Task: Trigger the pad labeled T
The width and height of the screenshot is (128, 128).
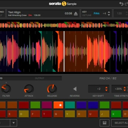Action: (x=47, y=114)
